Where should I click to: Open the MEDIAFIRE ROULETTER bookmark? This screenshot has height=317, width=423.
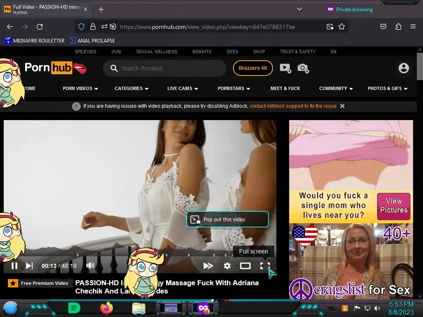[35, 41]
